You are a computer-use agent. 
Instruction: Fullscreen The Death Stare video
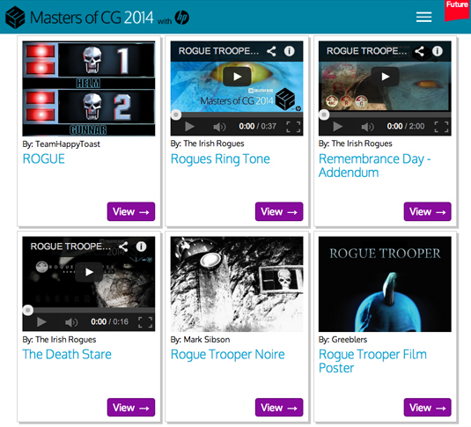145,322
